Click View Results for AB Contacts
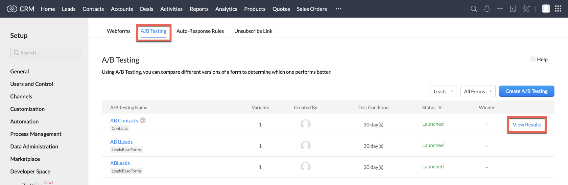The image size is (568, 185). [x=526, y=125]
